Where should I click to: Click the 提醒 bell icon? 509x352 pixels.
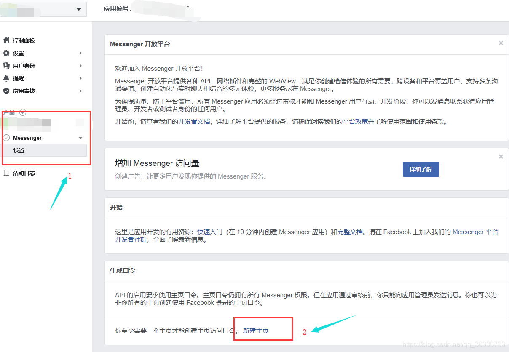pyautogui.click(x=6, y=78)
